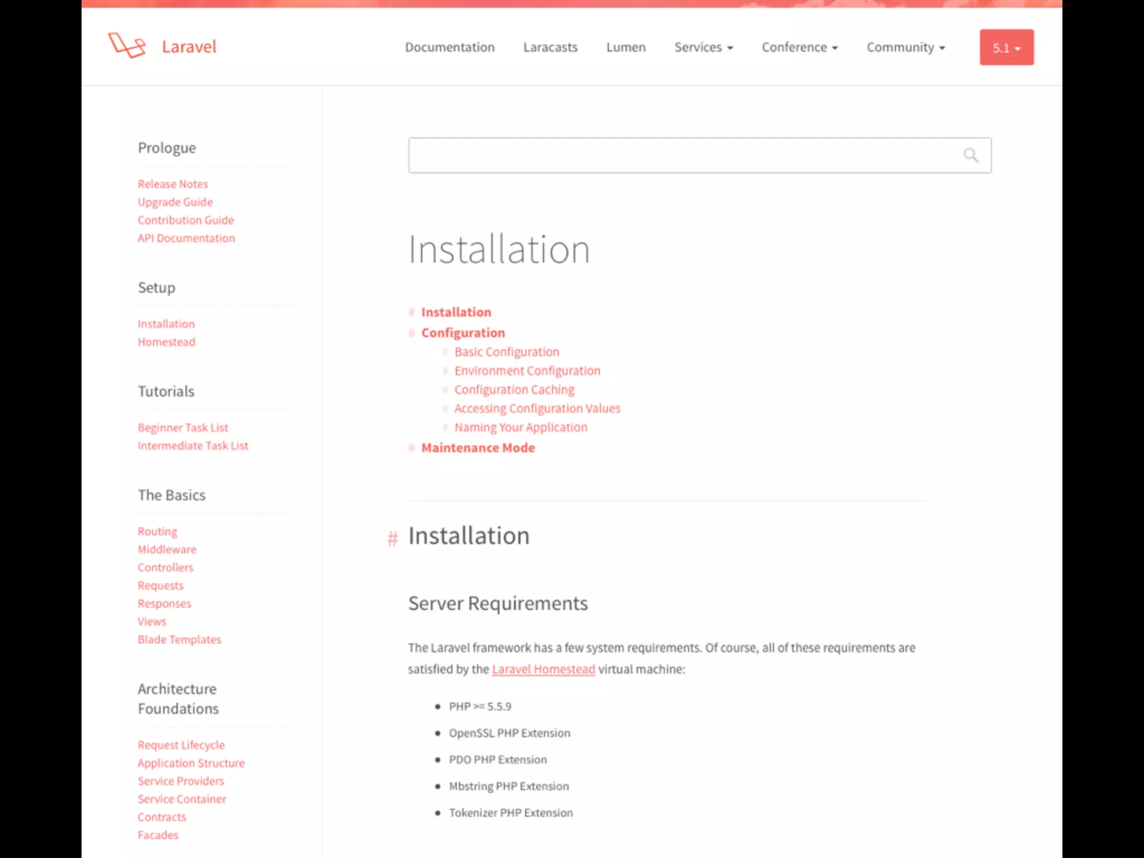The image size is (1144, 858).
Task: Open the Blade Templates sidebar link
Action: [x=179, y=640]
